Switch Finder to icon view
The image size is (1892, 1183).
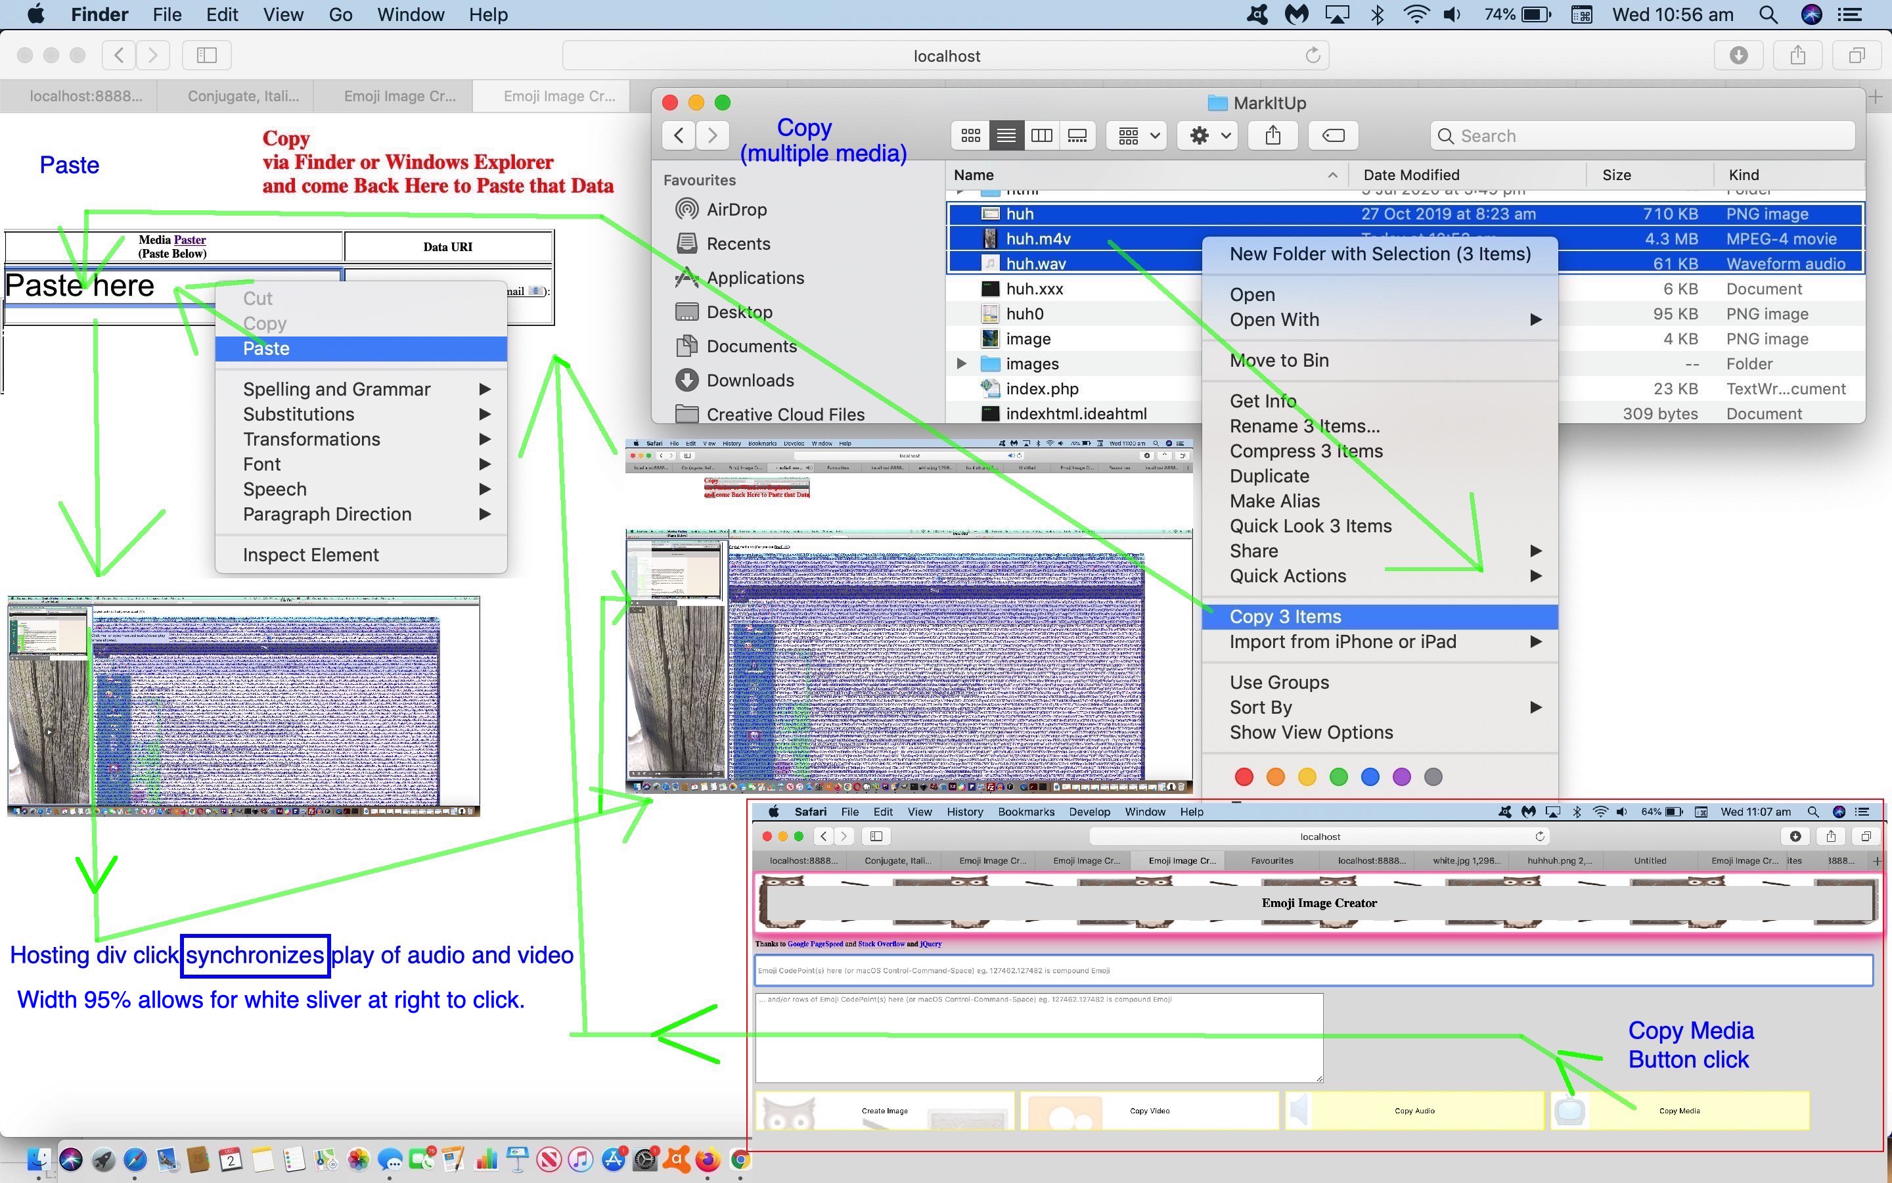[x=970, y=135]
